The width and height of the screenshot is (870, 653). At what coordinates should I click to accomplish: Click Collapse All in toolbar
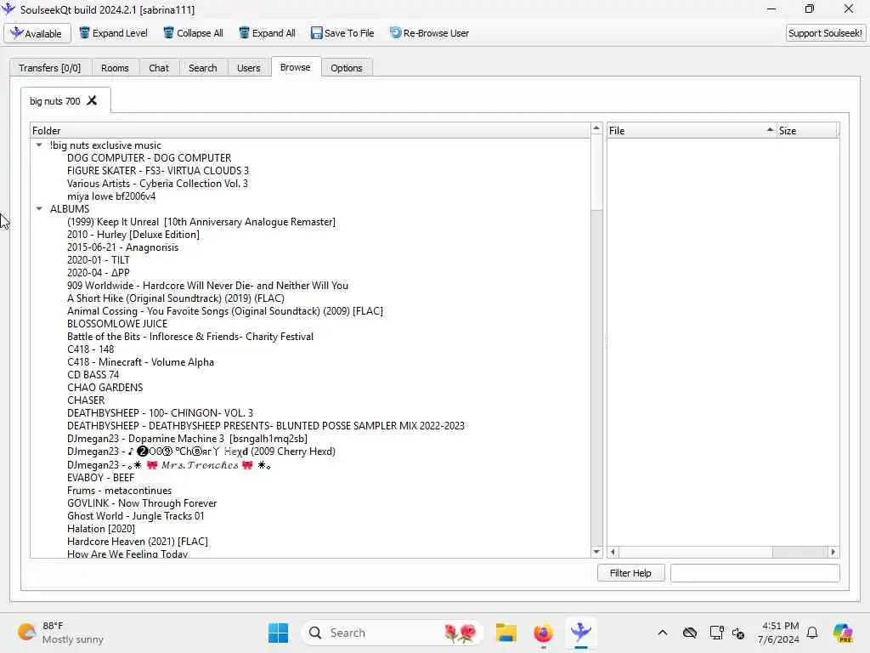tap(193, 33)
